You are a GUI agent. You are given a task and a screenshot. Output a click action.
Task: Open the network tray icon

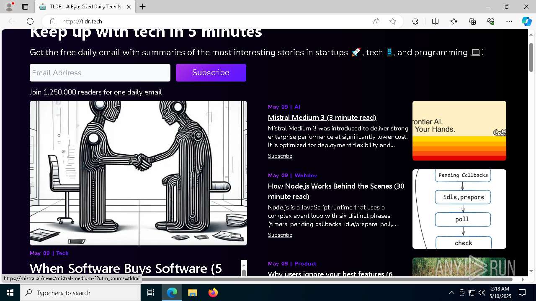tap(472, 293)
